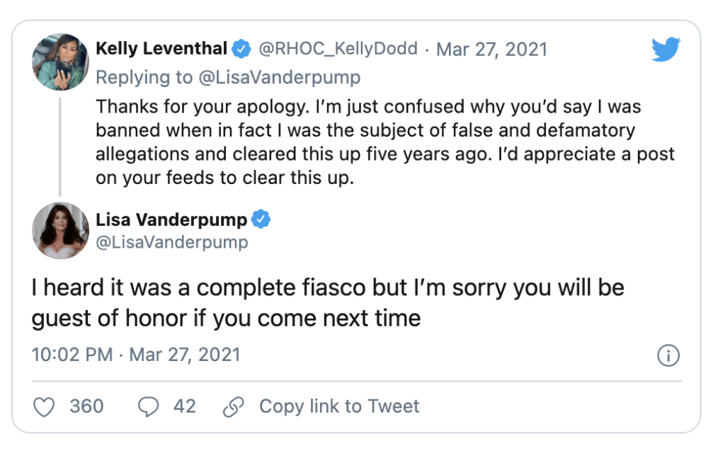Image resolution: width=725 pixels, height=453 pixels.
Task: Click the 42 replies count
Action: click(185, 406)
